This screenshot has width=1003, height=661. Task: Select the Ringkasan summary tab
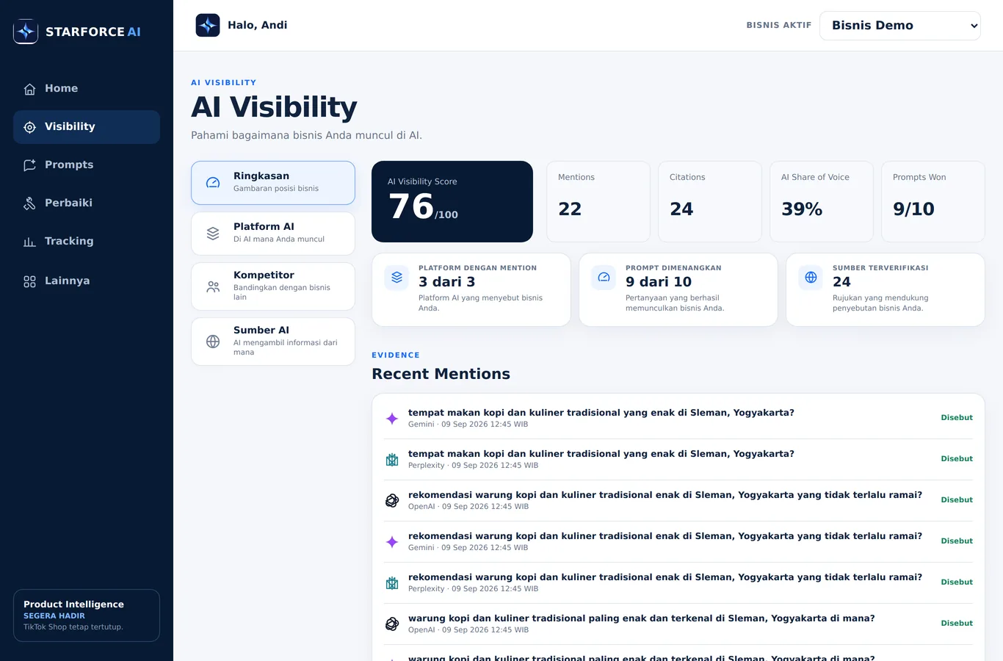pos(273,183)
